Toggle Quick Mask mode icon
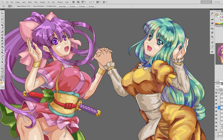The image size is (223, 140). click(x=2, y=87)
